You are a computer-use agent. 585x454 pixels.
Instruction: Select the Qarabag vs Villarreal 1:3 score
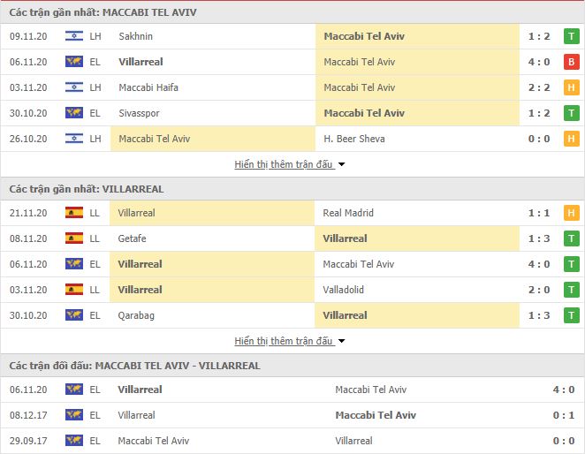pyautogui.click(x=539, y=315)
